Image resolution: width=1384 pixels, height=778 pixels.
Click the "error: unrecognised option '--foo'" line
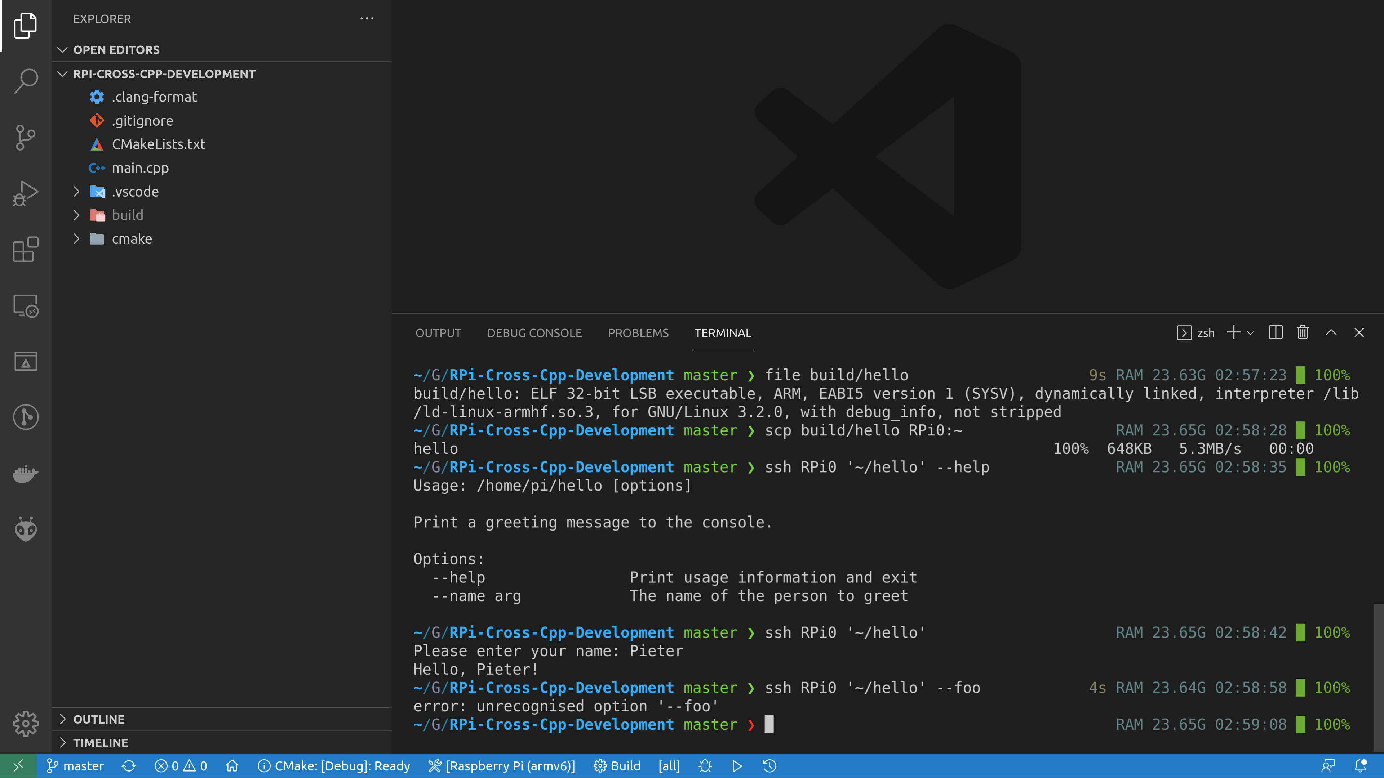pyautogui.click(x=566, y=706)
